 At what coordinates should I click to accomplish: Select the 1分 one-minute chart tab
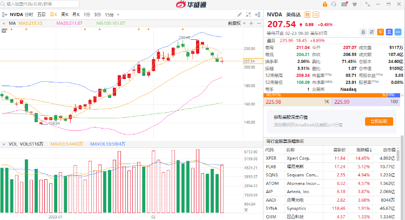point(87,15)
